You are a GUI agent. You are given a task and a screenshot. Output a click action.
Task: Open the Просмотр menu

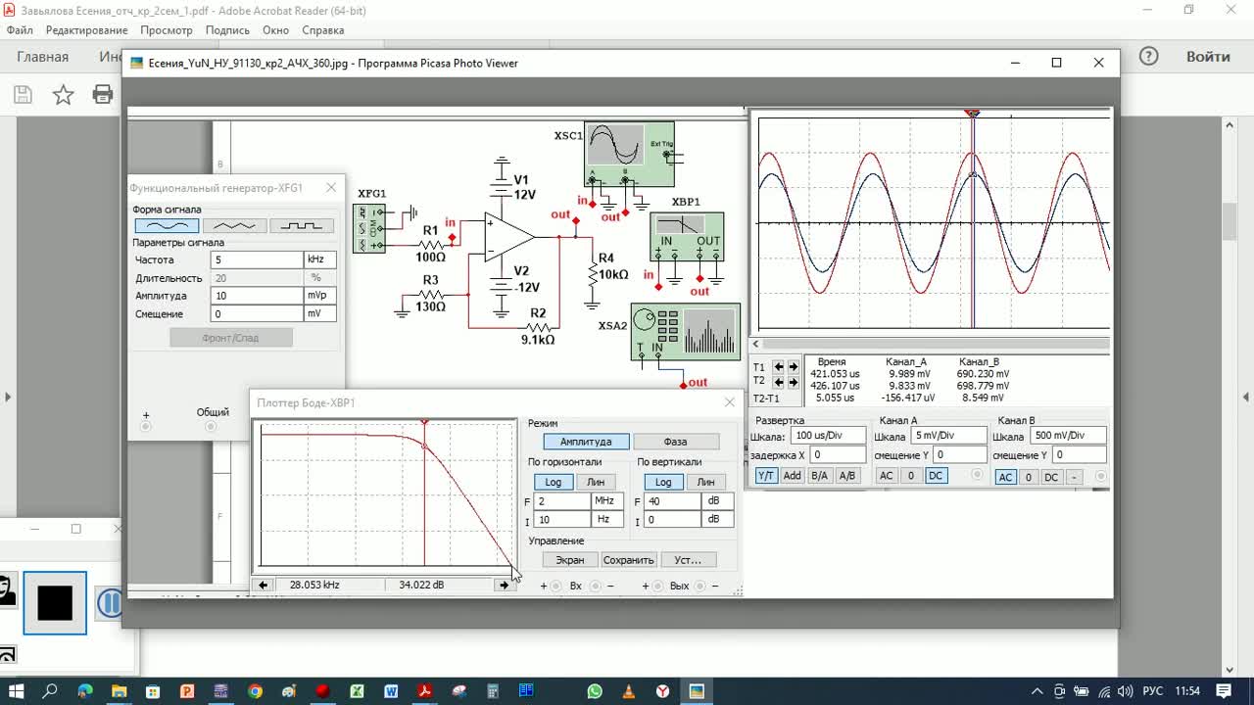[x=166, y=30]
